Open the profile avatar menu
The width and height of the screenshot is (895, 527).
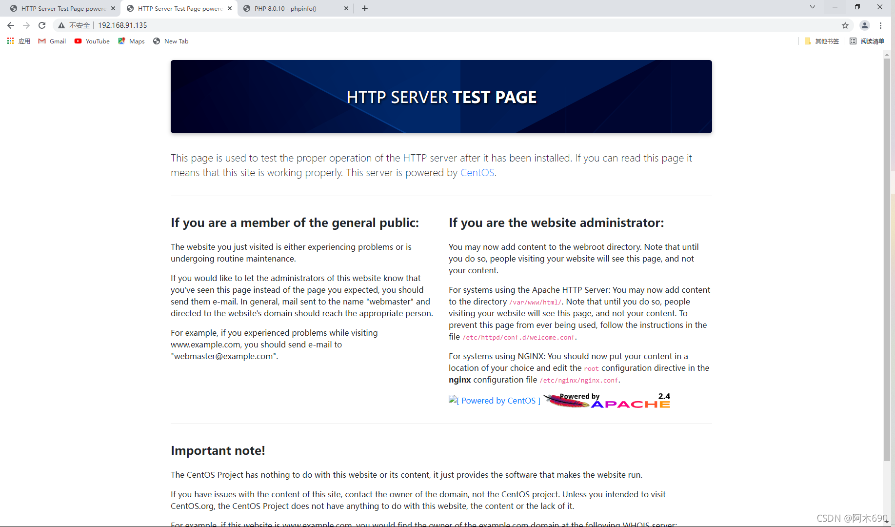tap(865, 25)
